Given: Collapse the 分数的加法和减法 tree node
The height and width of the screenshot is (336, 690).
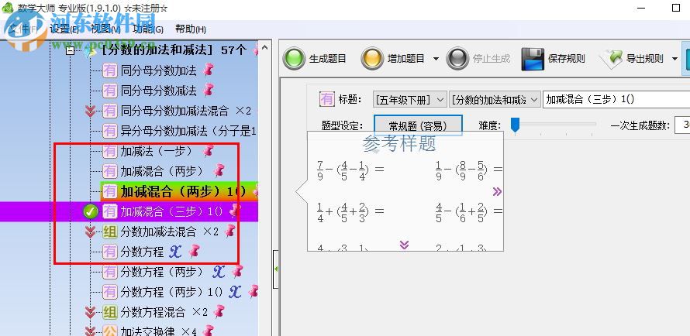Looking at the screenshot, I should tap(70, 50).
